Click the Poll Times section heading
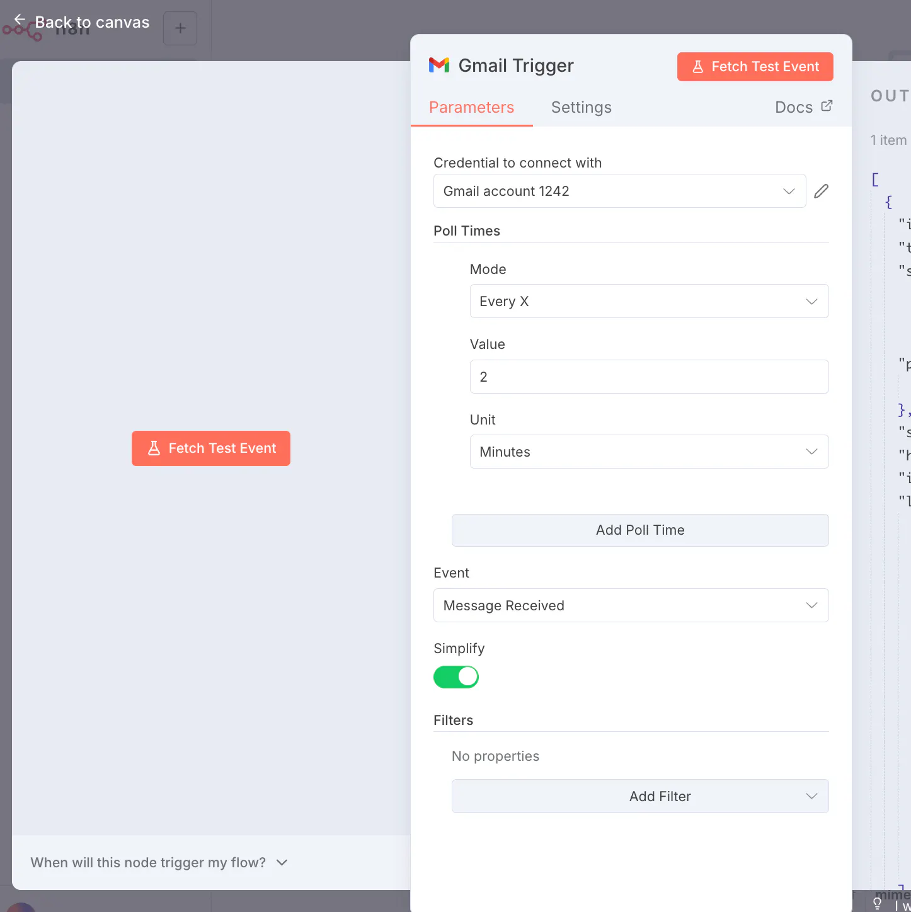 coord(467,231)
